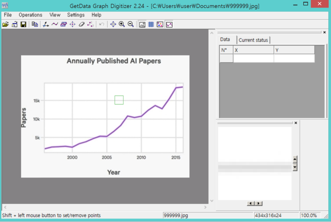Toggle the show image button
This screenshot has width=331, height=222.
click(x=142, y=24)
